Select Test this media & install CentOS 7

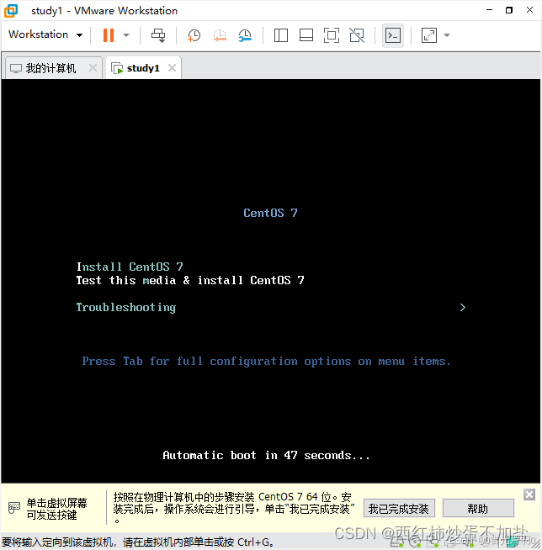pos(190,280)
